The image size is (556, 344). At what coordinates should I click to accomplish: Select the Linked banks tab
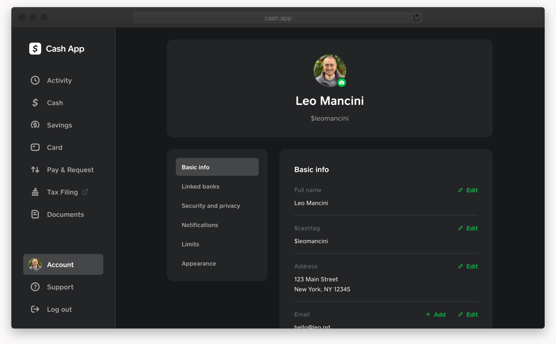[200, 187]
